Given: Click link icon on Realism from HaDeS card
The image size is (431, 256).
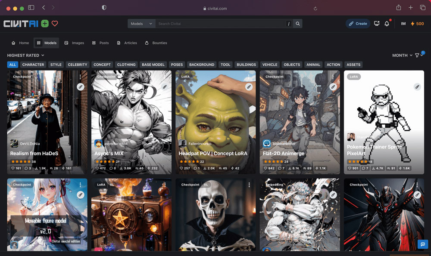Looking at the screenshot, I should (x=81, y=87).
